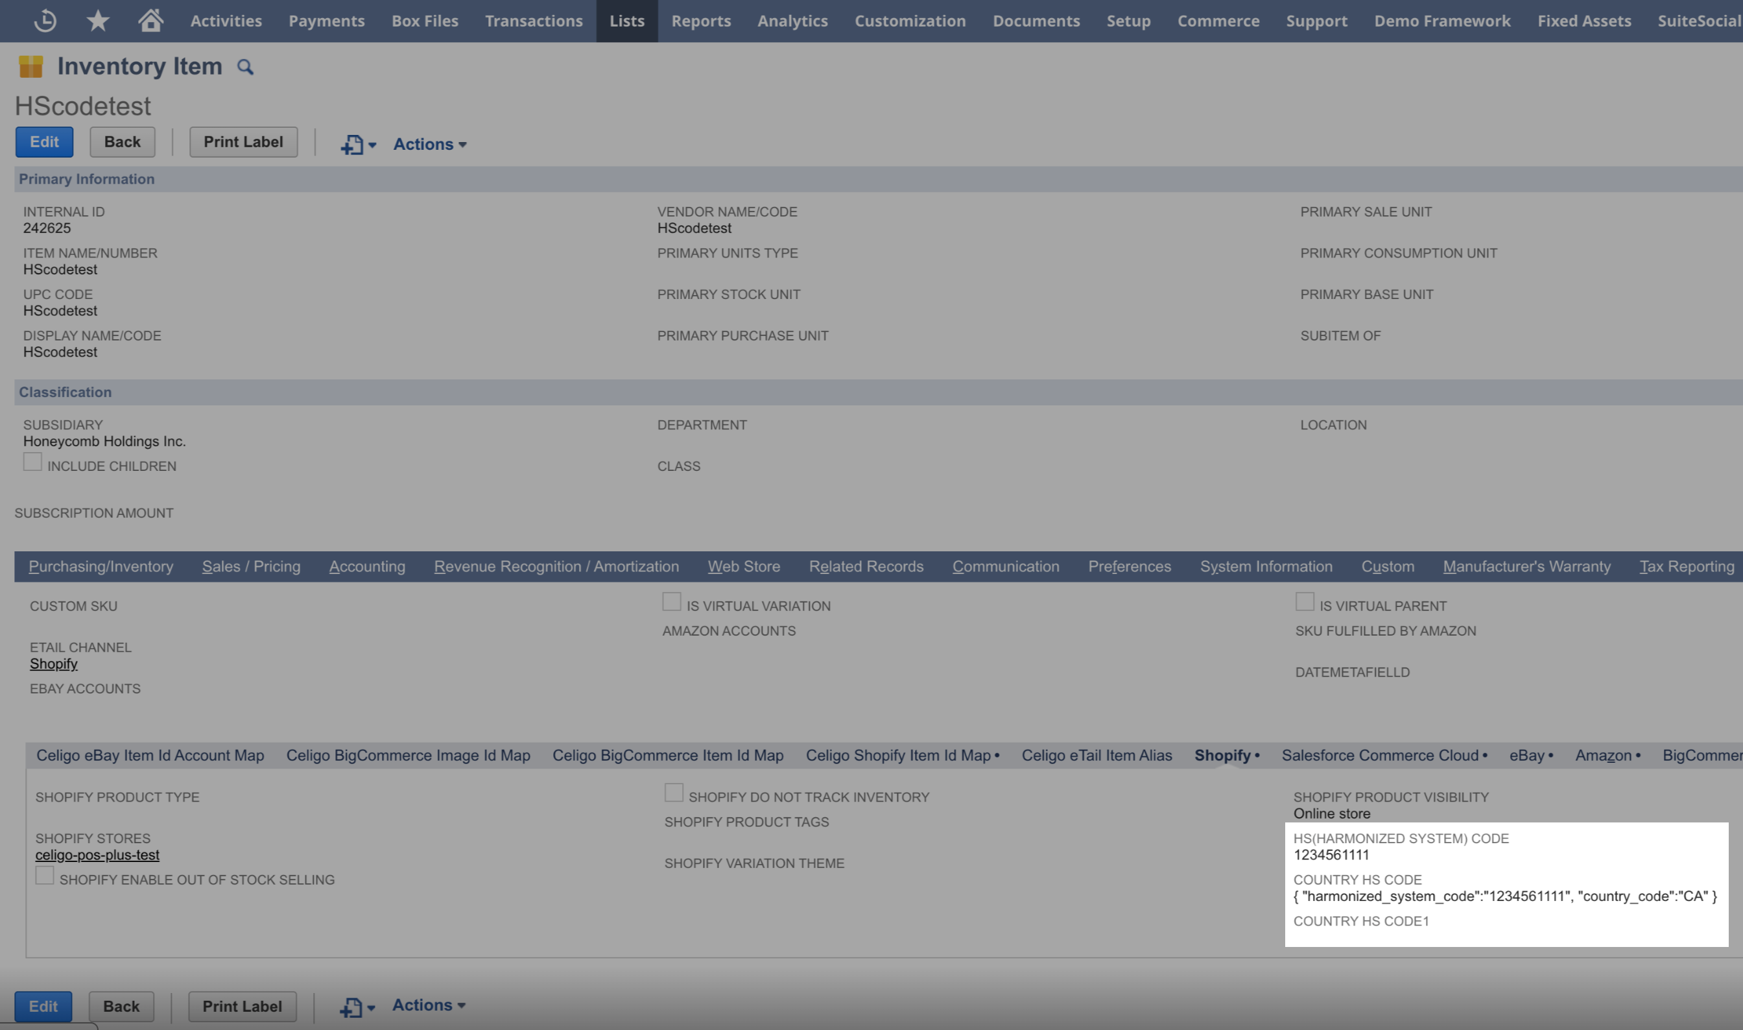
Task: Switch to Related Records tab
Action: click(x=866, y=566)
